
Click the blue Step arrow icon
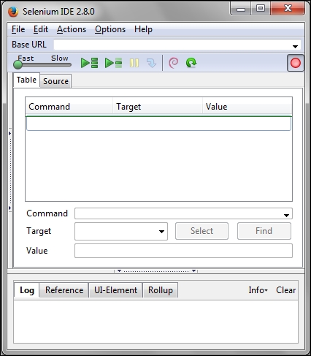click(x=151, y=63)
